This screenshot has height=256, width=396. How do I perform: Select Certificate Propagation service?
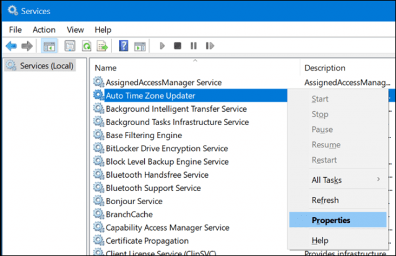[x=147, y=241]
